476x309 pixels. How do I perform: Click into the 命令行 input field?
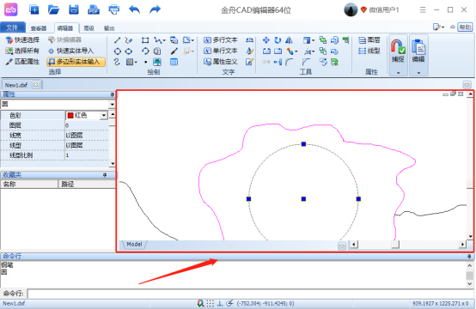pos(250,294)
